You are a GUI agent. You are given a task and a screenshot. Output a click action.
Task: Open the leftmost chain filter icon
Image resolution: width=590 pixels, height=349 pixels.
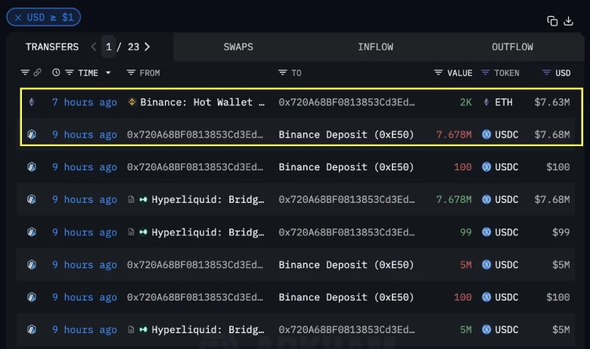tap(25, 72)
